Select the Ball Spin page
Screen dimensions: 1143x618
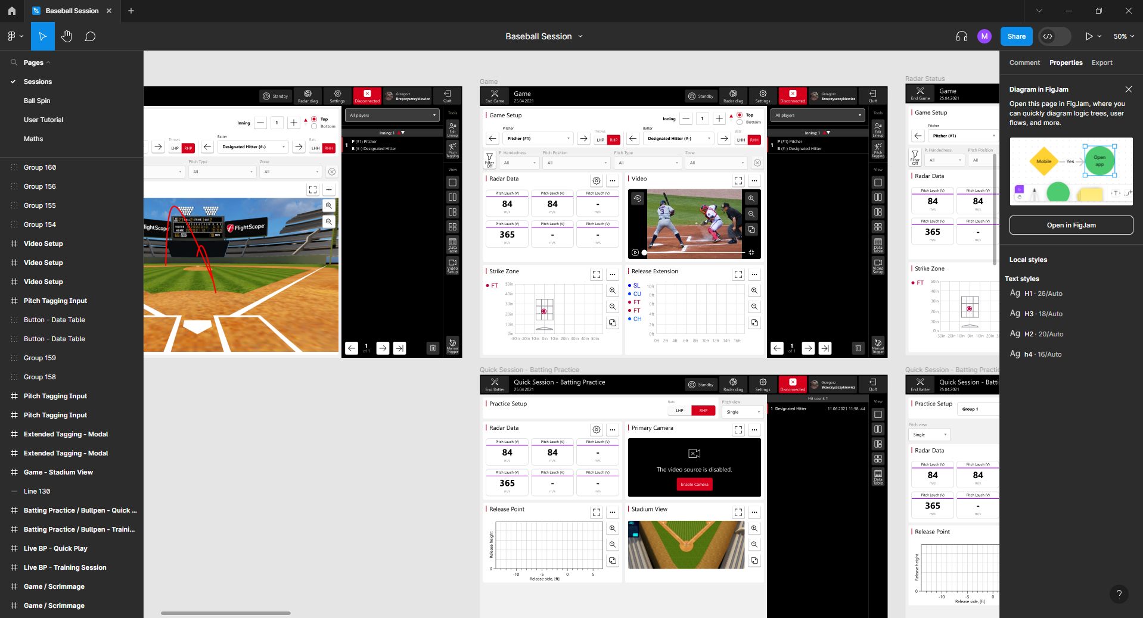tap(37, 101)
